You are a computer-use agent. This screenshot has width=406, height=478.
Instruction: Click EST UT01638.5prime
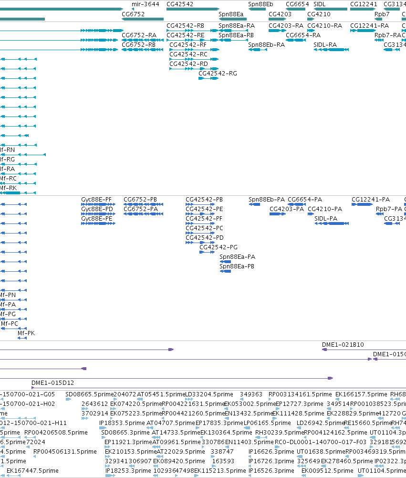[300, 457]
